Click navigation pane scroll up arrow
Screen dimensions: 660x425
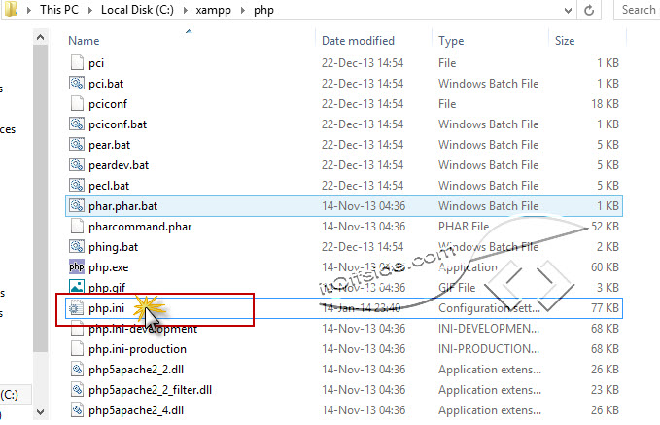41,38
